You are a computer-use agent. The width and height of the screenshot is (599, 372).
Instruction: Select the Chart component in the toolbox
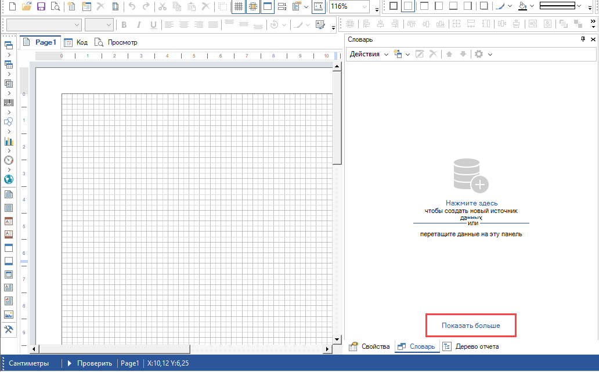click(x=8, y=141)
